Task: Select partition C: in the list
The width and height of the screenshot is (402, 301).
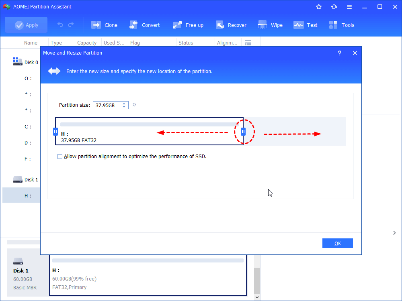Action: tap(28, 127)
